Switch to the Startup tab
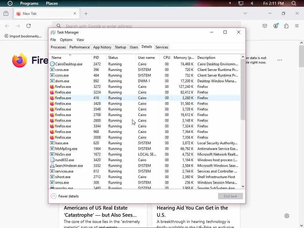The height and width of the screenshot is (228, 304). 121,47
